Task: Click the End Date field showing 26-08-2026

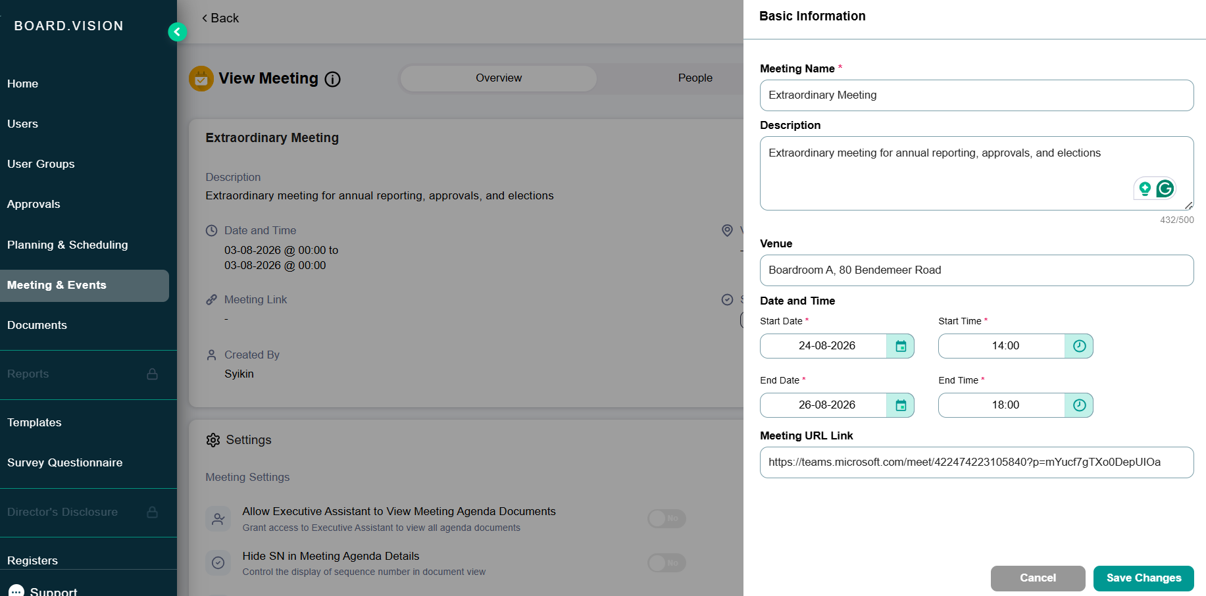Action: pos(824,405)
